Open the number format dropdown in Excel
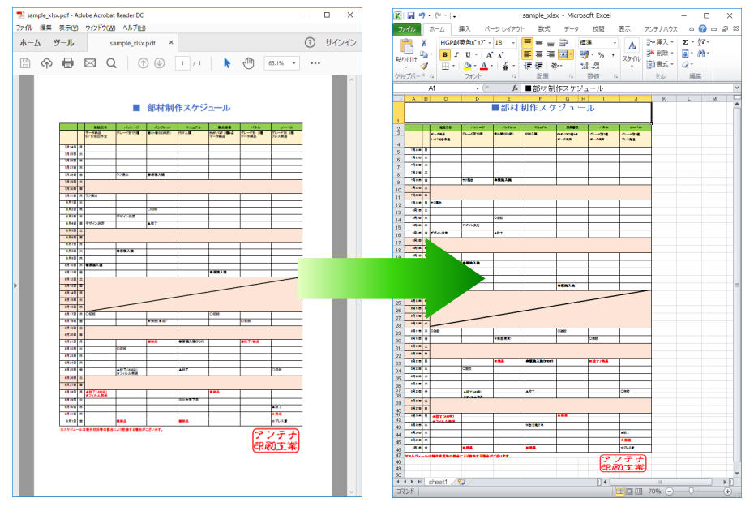Image resolution: width=754 pixels, height=511 pixels. click(615, 43)
